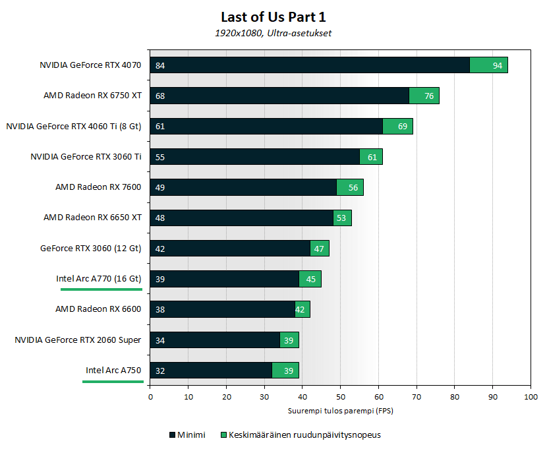Viewport: 547px width, 449px height.
Task: Click the Keskimääräinen ruudunpäivitysnopeus legend text
Action: click(304, 435)
